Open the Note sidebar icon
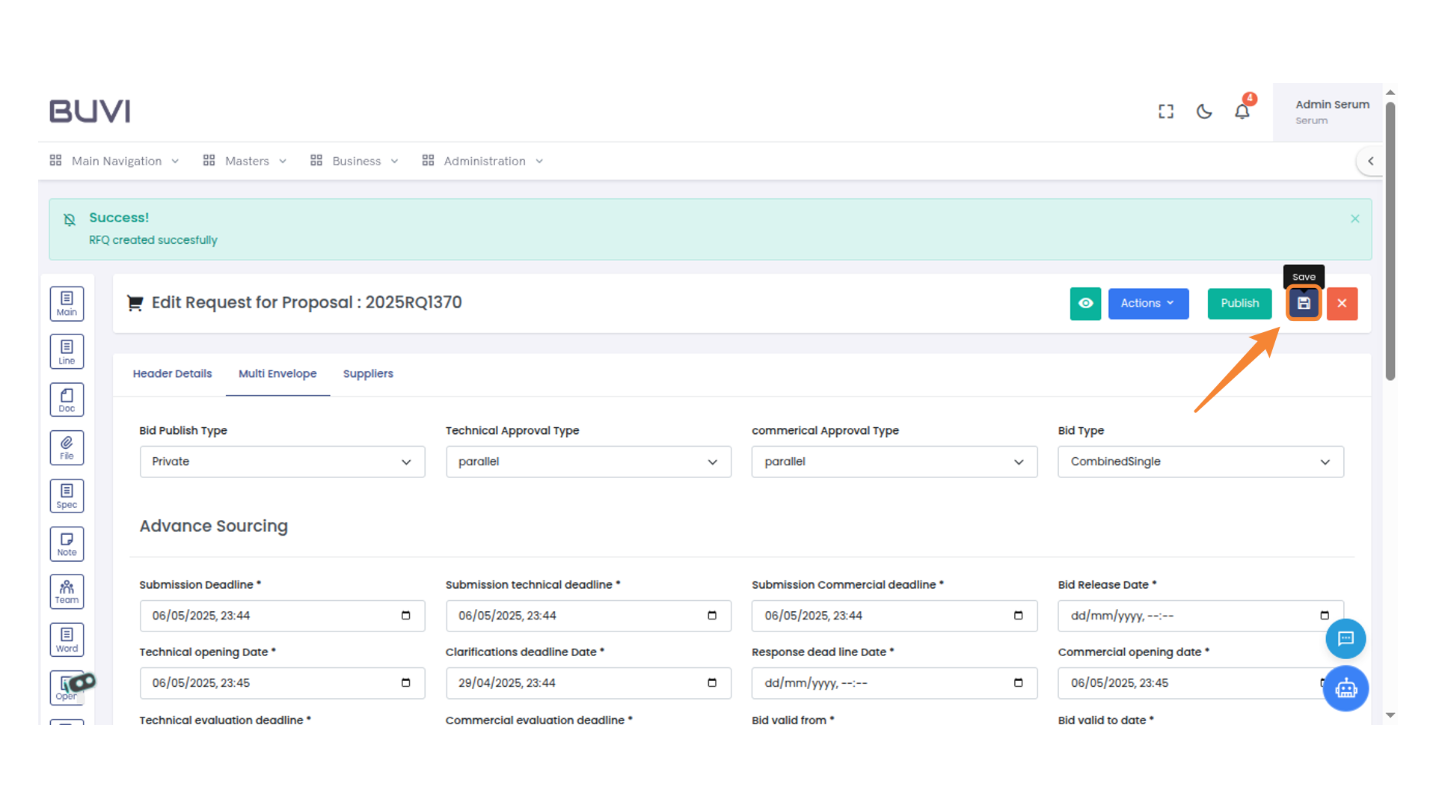 coord(67,544)
